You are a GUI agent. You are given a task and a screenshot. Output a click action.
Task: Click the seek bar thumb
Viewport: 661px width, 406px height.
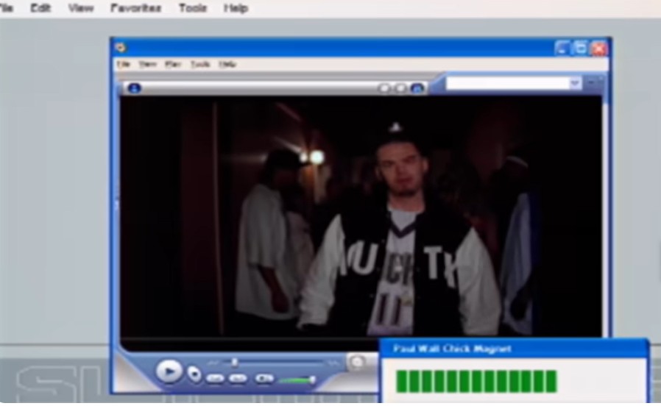(234, 362)
